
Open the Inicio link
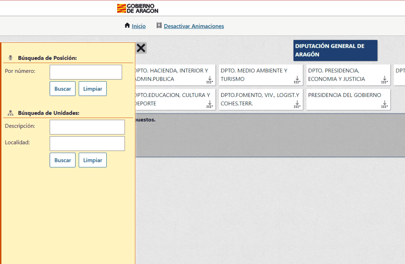[x=139, y=26]
